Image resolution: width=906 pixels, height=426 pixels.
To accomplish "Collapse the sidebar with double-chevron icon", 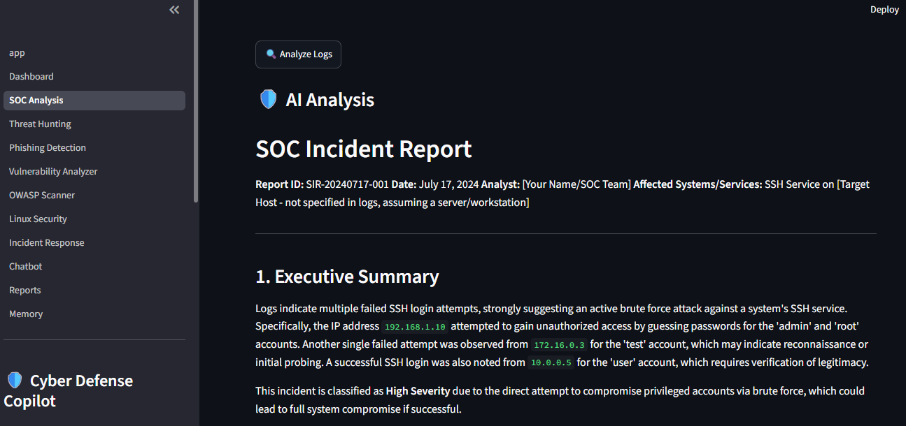I will [x=174, y=10].
